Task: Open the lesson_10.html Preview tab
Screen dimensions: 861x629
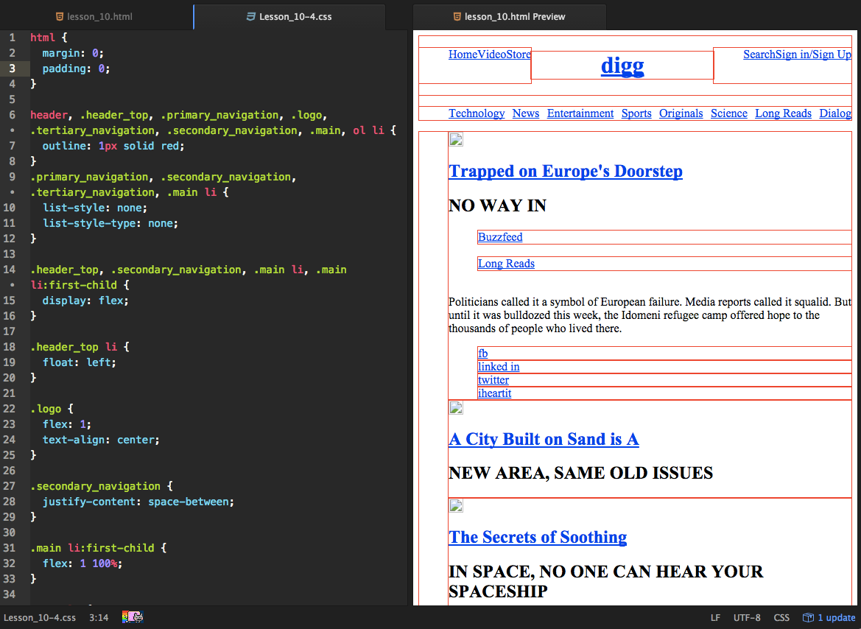Action: [509, 16]
